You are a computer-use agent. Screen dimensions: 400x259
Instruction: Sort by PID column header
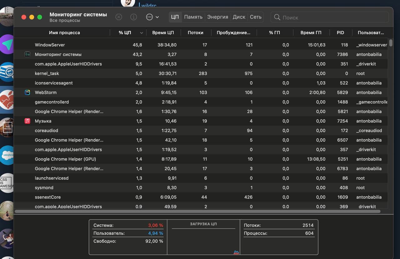click(341, 33)
